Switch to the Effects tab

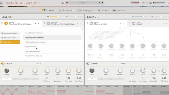(103, 10)
